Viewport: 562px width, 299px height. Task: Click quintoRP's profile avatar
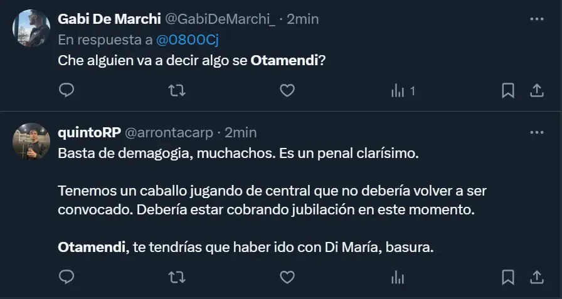(31, 142)
